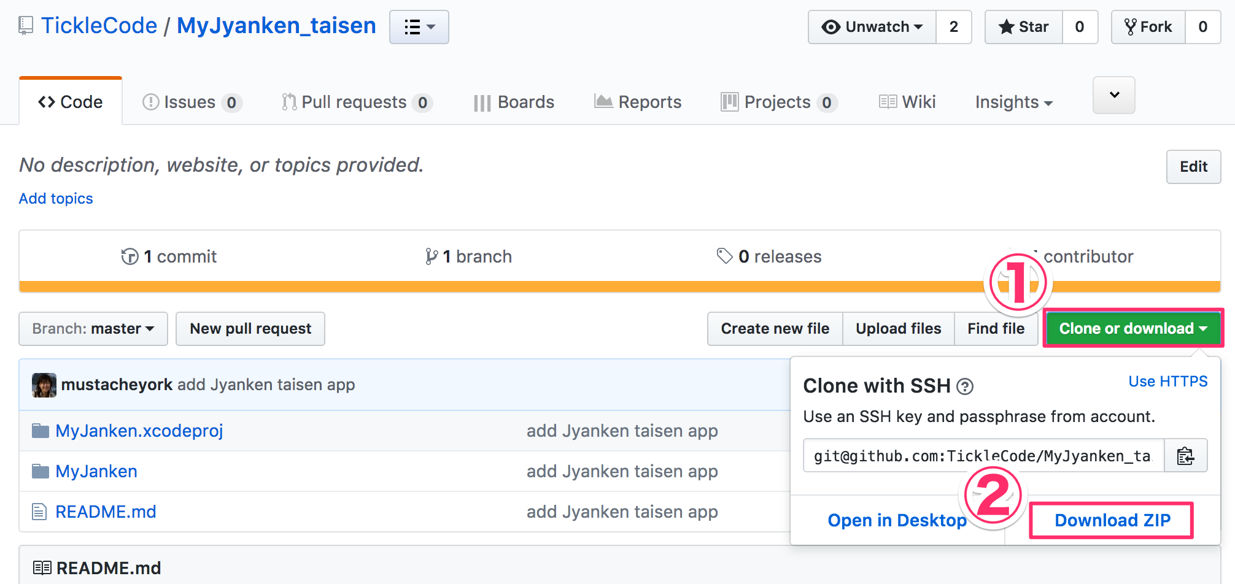Click the commits icon beside 1 commit
The image size is (1235, 584).
(130, 256)
